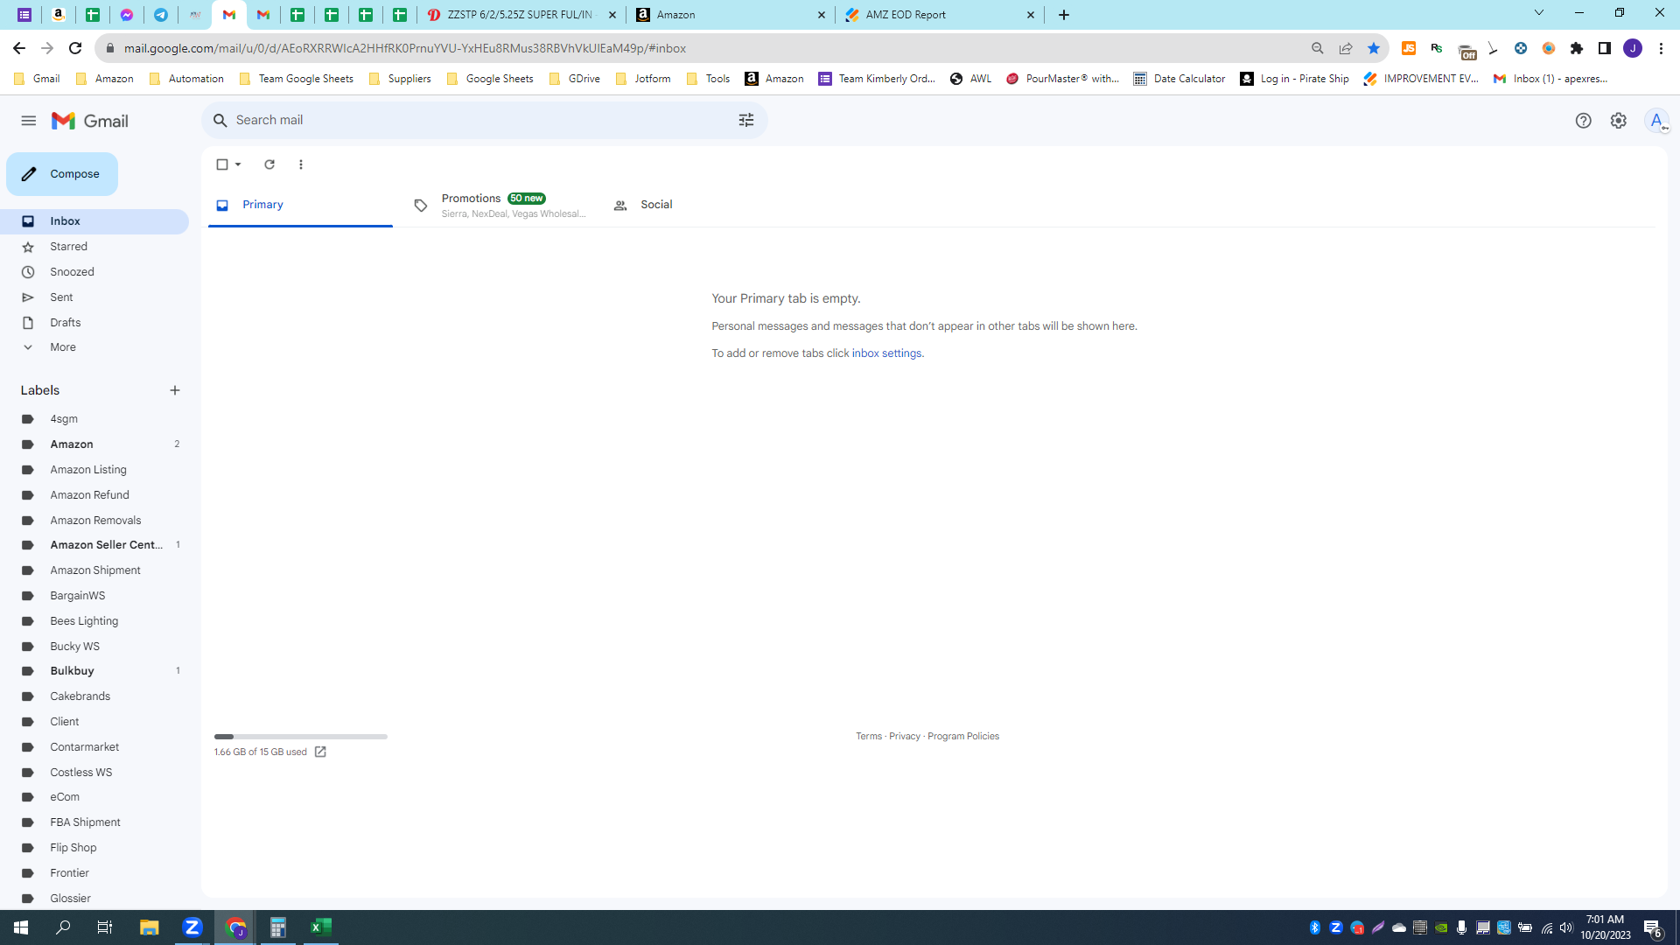Image resolution: width=1680 pixels, height=945 pixels.
Task: Close the Amazon browser tab
Action: 822,15
